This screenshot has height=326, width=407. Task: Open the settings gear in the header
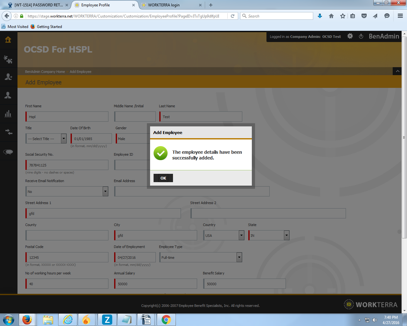pyautogui.click(x=350, y=36)
